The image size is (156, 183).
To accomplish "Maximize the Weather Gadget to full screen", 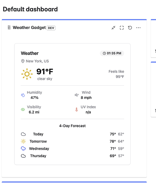I will pos(122,28).
